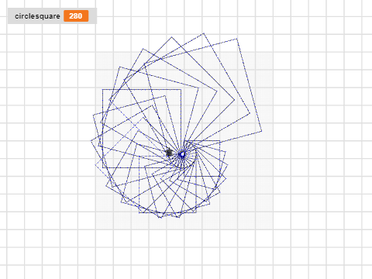Click the top-left corner of the upright medium square

(x=102, y=89)
